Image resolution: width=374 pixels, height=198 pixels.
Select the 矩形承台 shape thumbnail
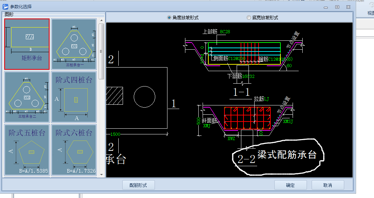point(27,44)
